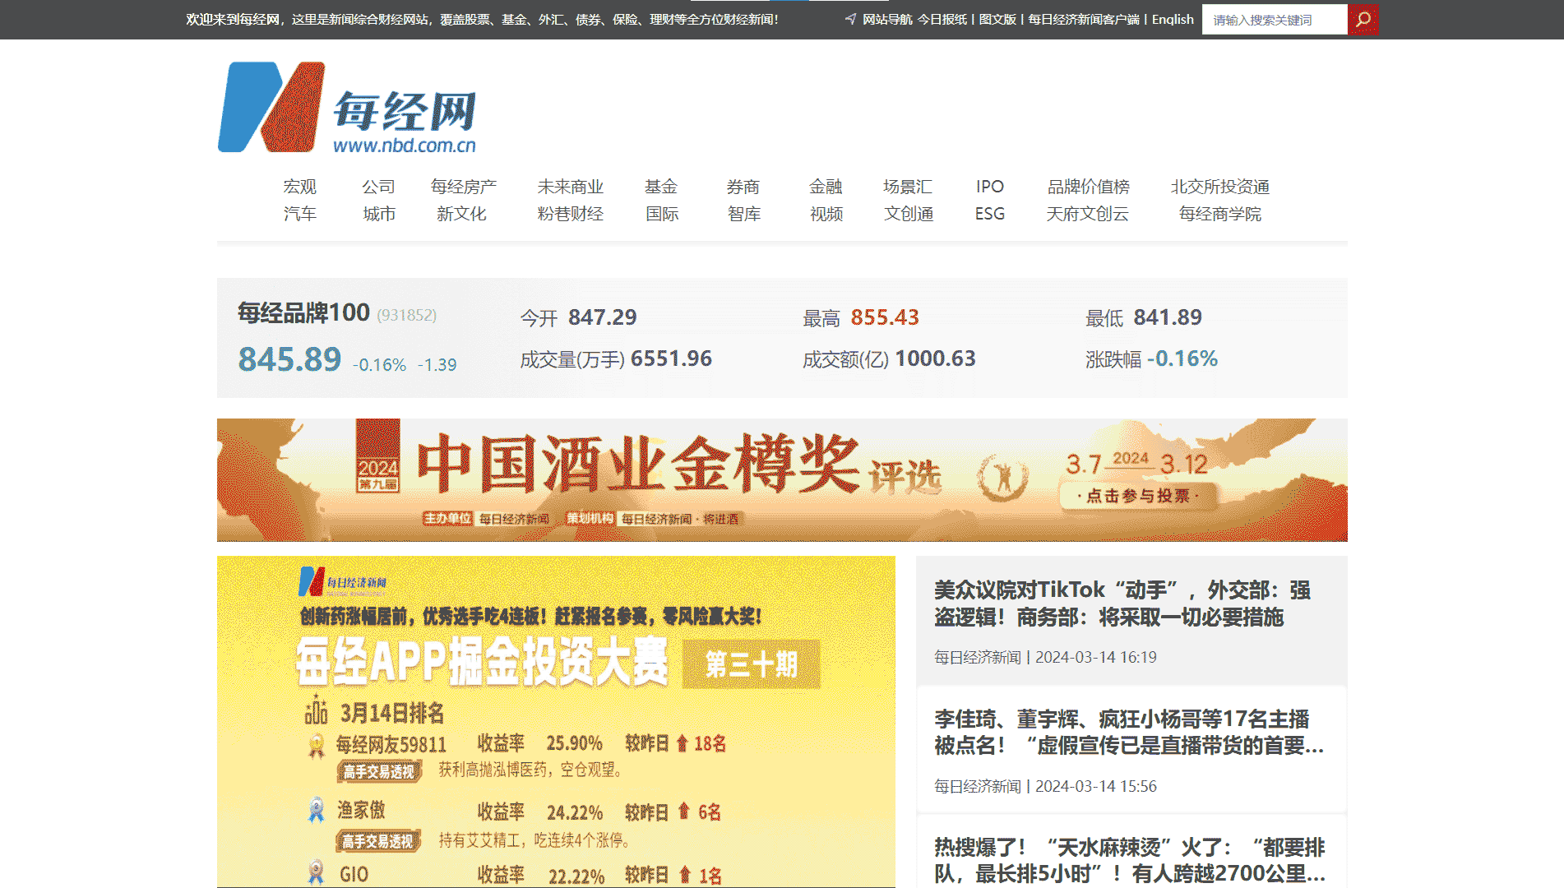
Task: Open the 汽车 channel
Action: coord(299,214)
